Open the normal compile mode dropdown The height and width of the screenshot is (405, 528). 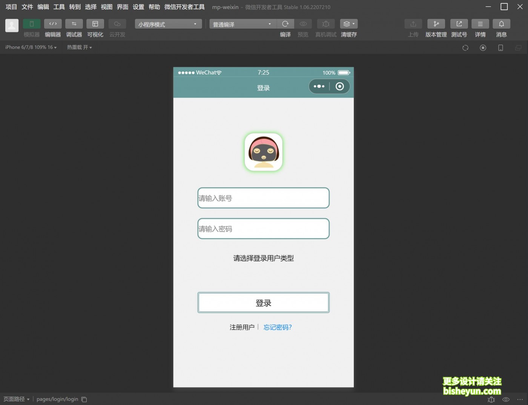coord(243,24)
